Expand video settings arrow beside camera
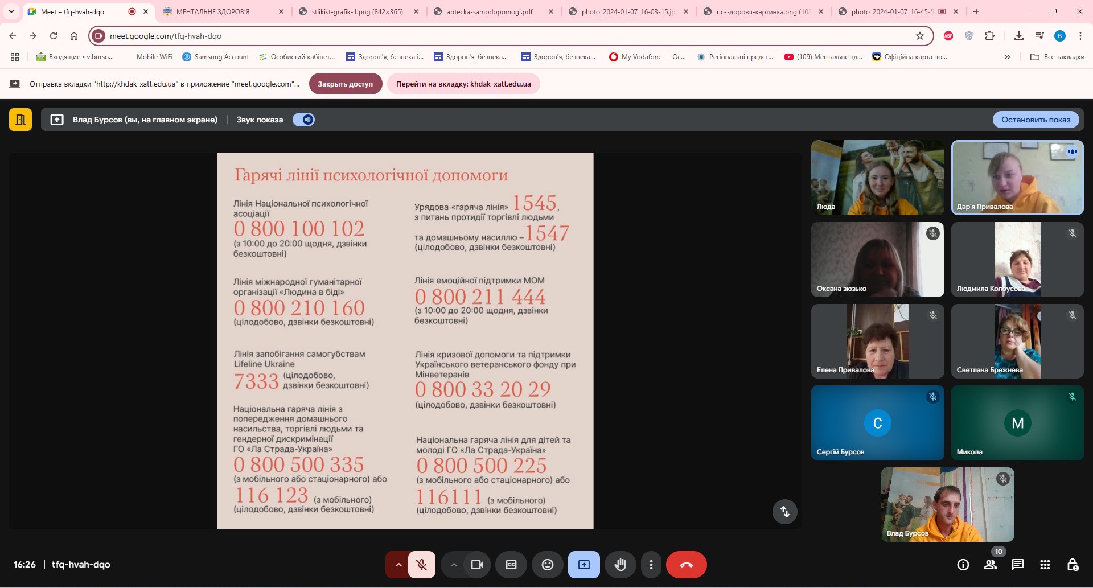Screen dimensions: 1093x588 pyautogui.click(x=454, y=565)
